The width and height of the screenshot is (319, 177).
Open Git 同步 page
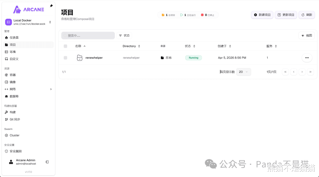28,119
